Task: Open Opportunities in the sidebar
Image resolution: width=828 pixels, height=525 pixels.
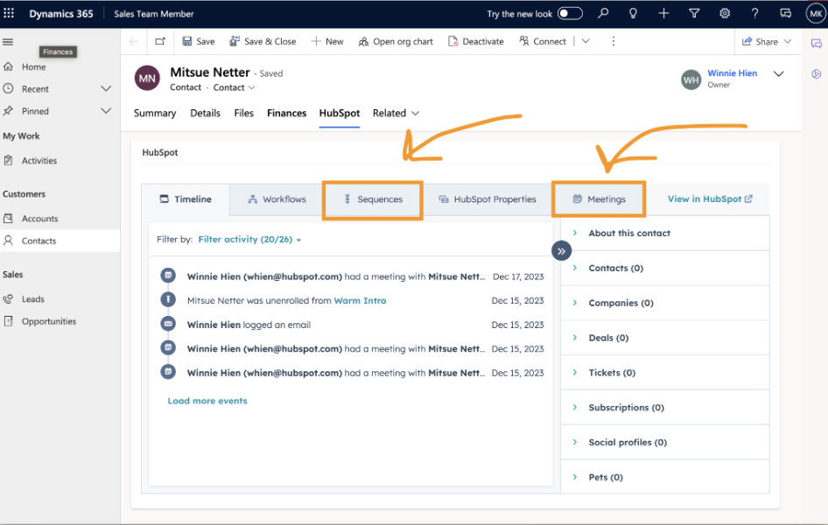Action: [x=49, y=321]
